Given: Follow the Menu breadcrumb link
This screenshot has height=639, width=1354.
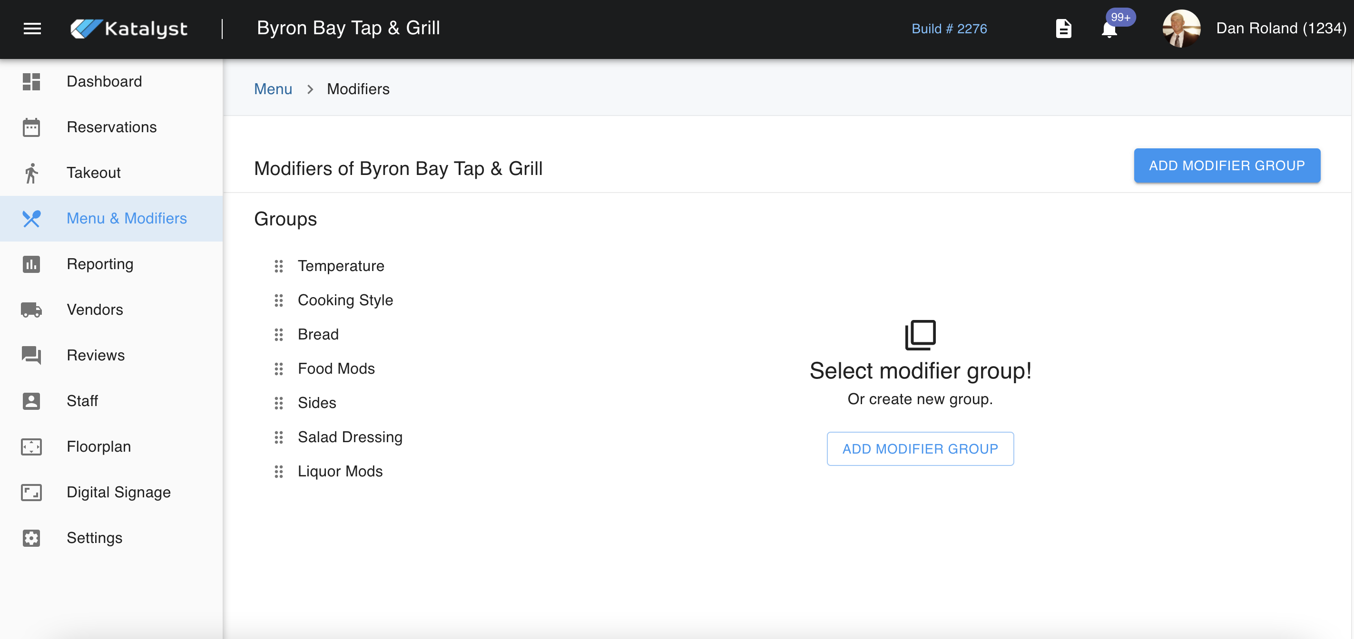Looking at the screenshot, I should click(x=273, y=89).
